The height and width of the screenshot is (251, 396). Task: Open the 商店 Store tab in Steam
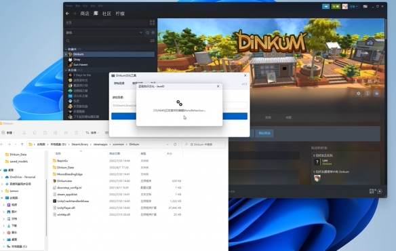[x=85, y=14]
